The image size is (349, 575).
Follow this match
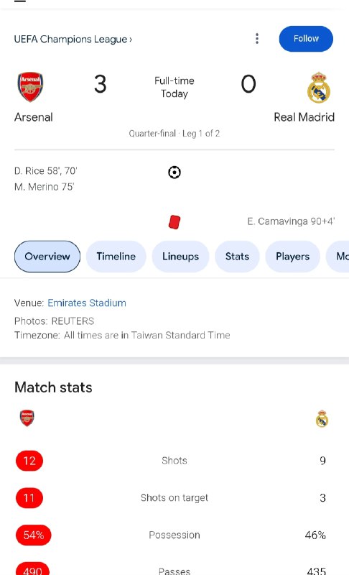click(306, 39)
